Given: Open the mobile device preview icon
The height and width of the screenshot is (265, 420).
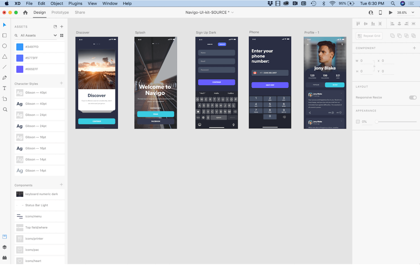Looking at the screenshot, I should (x=380, y=12).
